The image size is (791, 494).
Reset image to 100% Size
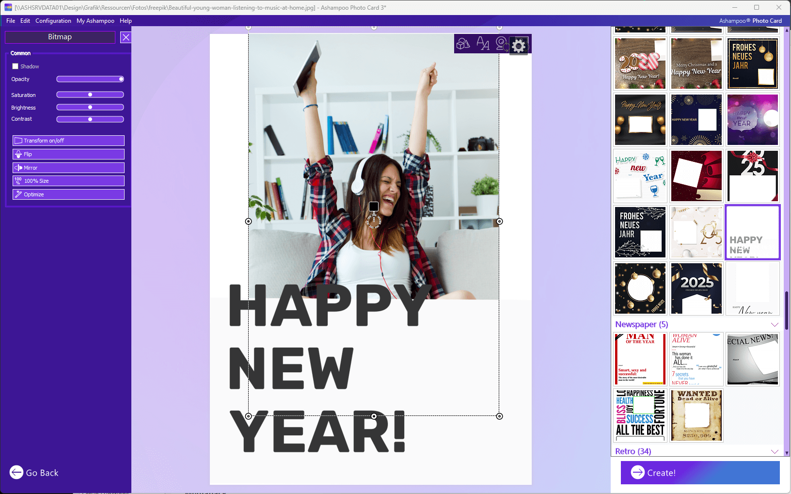click(x=68, y=181)
